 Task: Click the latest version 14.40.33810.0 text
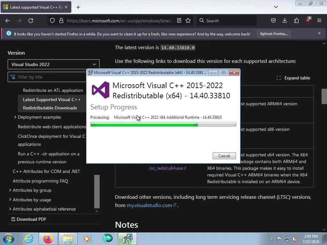pyautogui.click(x=178, y=48)
